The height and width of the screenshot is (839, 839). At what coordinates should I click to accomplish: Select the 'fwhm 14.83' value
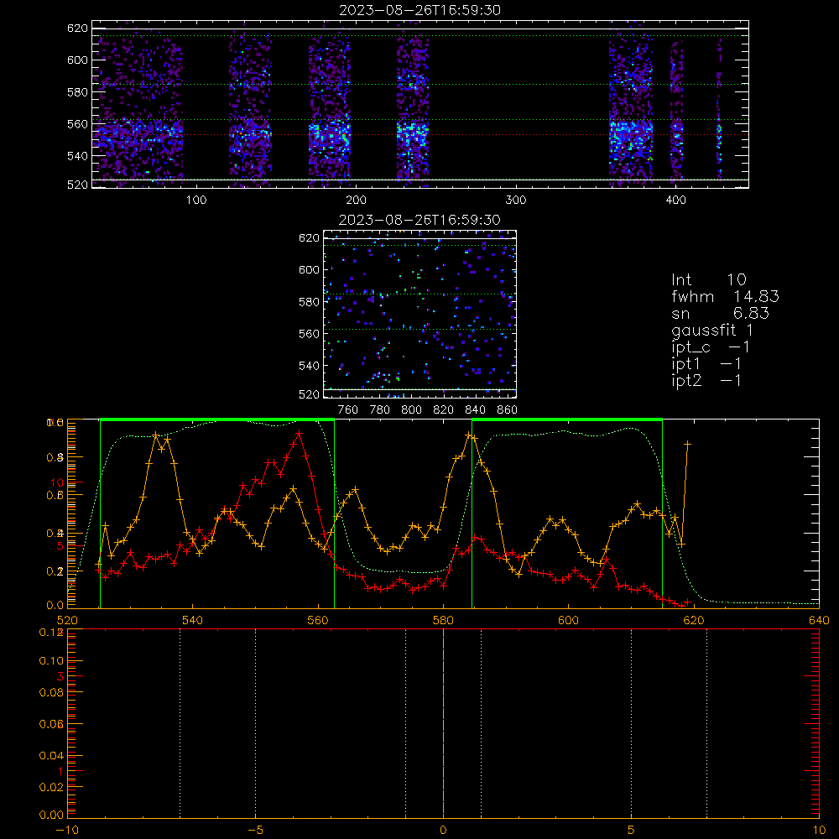click(x=726, y=296)
